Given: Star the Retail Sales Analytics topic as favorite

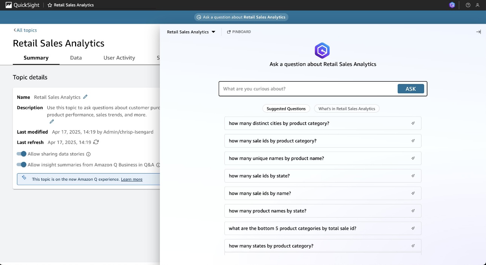Looking at the screenshot, I should click(50, 5).
